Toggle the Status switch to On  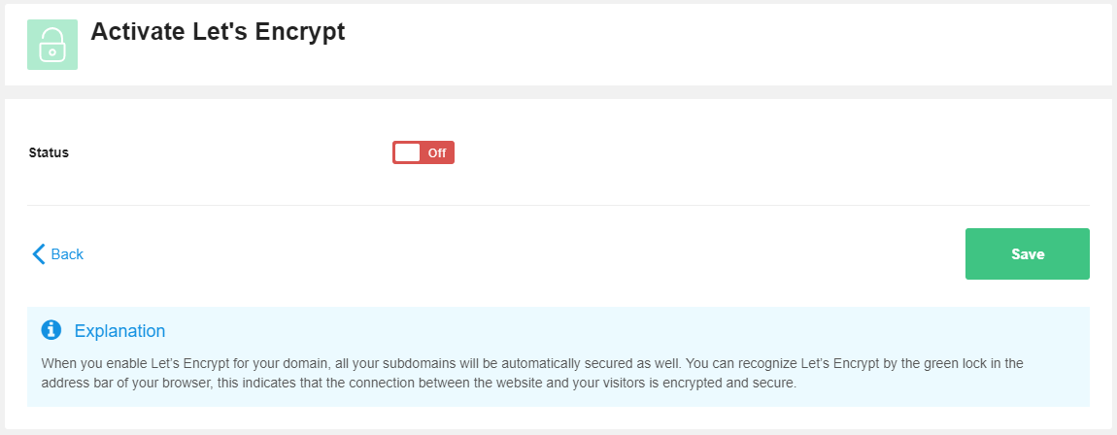pyautogui.click(x=423, y=152)
